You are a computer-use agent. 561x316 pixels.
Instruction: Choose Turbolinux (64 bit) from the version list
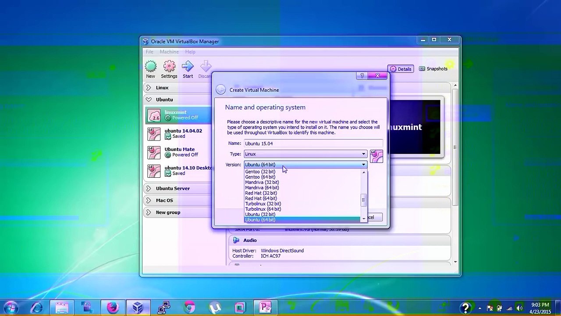(302, 209)
